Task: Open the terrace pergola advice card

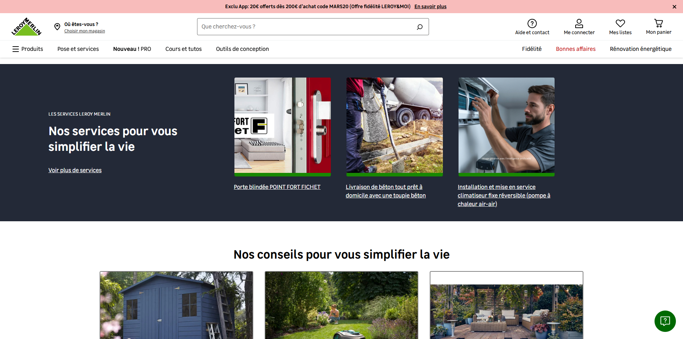Action: coord(507,305)
